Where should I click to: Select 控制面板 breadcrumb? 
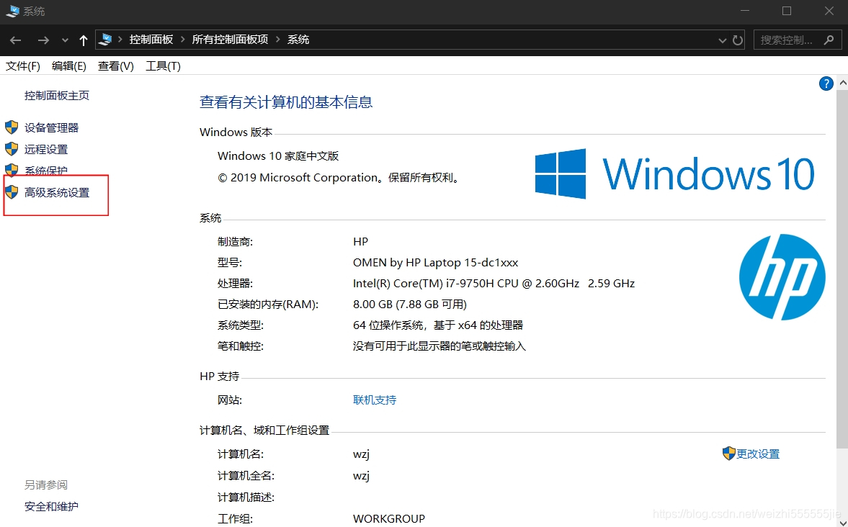[151, 40]
